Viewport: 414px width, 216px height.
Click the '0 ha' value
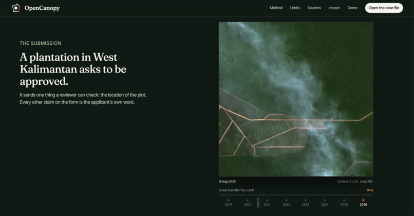(370, 190)
